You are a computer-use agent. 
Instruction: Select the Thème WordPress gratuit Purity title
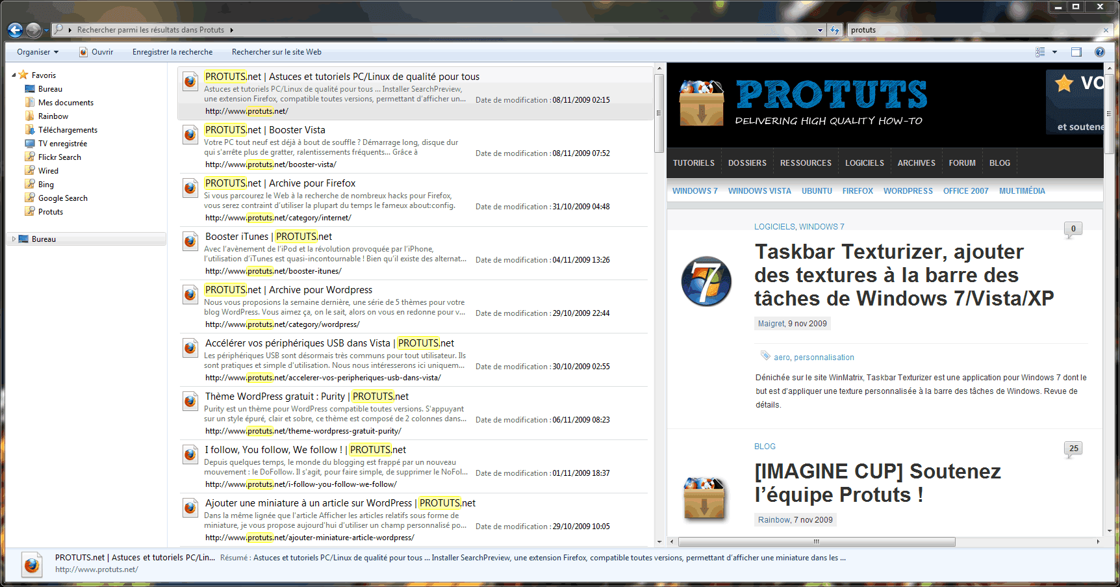pos(307,397)
